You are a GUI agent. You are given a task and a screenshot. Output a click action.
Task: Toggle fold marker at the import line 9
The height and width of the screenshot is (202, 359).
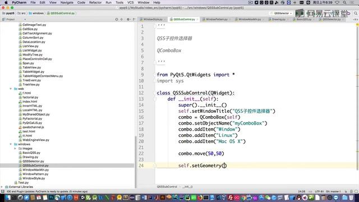pos(155,75)
